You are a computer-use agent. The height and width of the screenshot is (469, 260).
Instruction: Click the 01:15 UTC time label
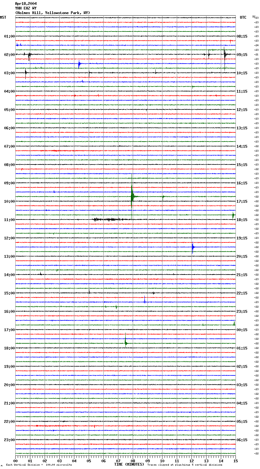tap(242, 348)
